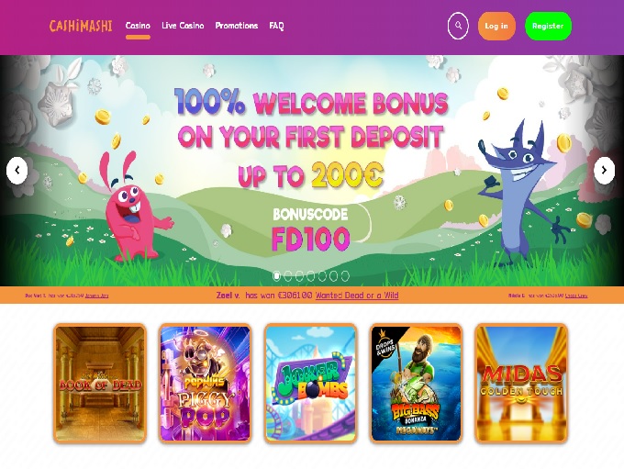Open the Live Casino tab
The width and height of the screenshot is (624, 469).
click(x=183, y=26)
